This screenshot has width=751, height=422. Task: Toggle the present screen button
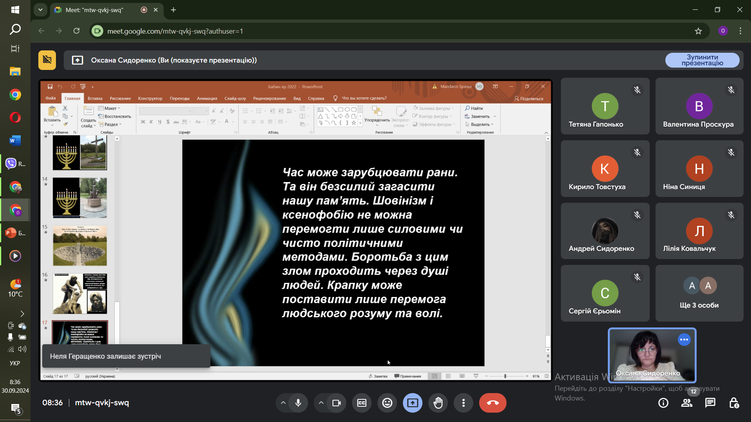tap(413, 403)
